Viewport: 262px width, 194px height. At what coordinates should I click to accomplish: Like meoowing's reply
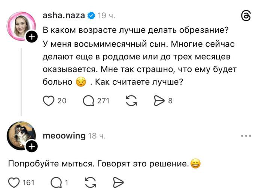tap(14, 182)
